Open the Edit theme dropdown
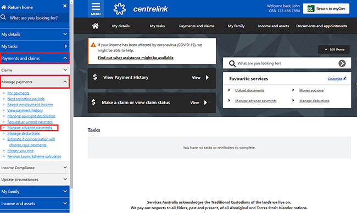Viewport: 357px width, 213px height. pos(333,49)
